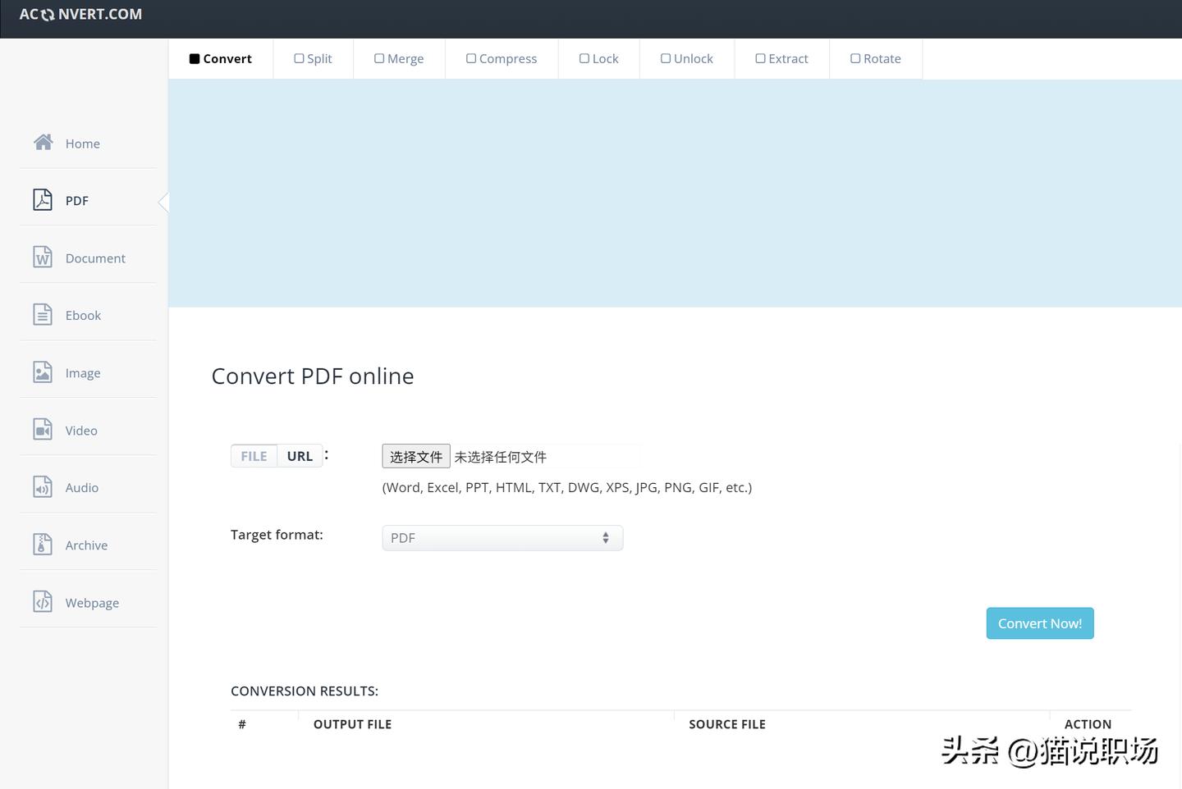Click the choose file button
The width and height of the screenshot is (1182, 789).
[x=415, y=457]
